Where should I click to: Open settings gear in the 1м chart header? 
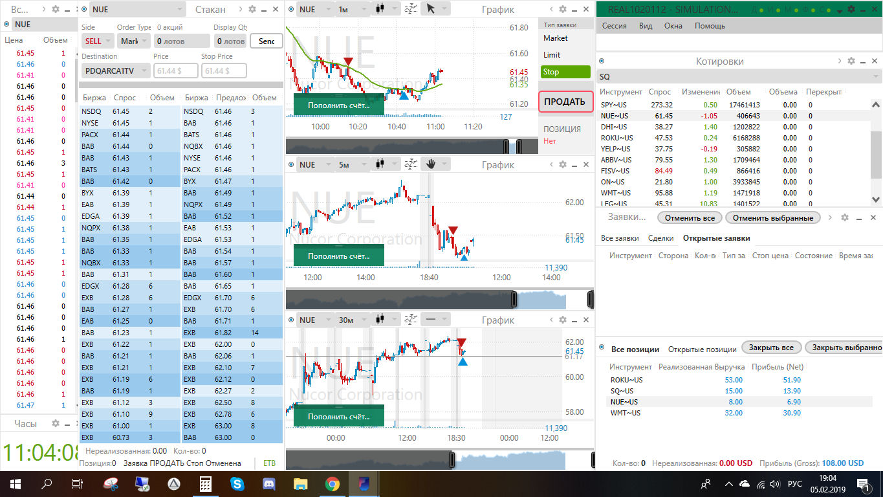click(x=563, y=9)
